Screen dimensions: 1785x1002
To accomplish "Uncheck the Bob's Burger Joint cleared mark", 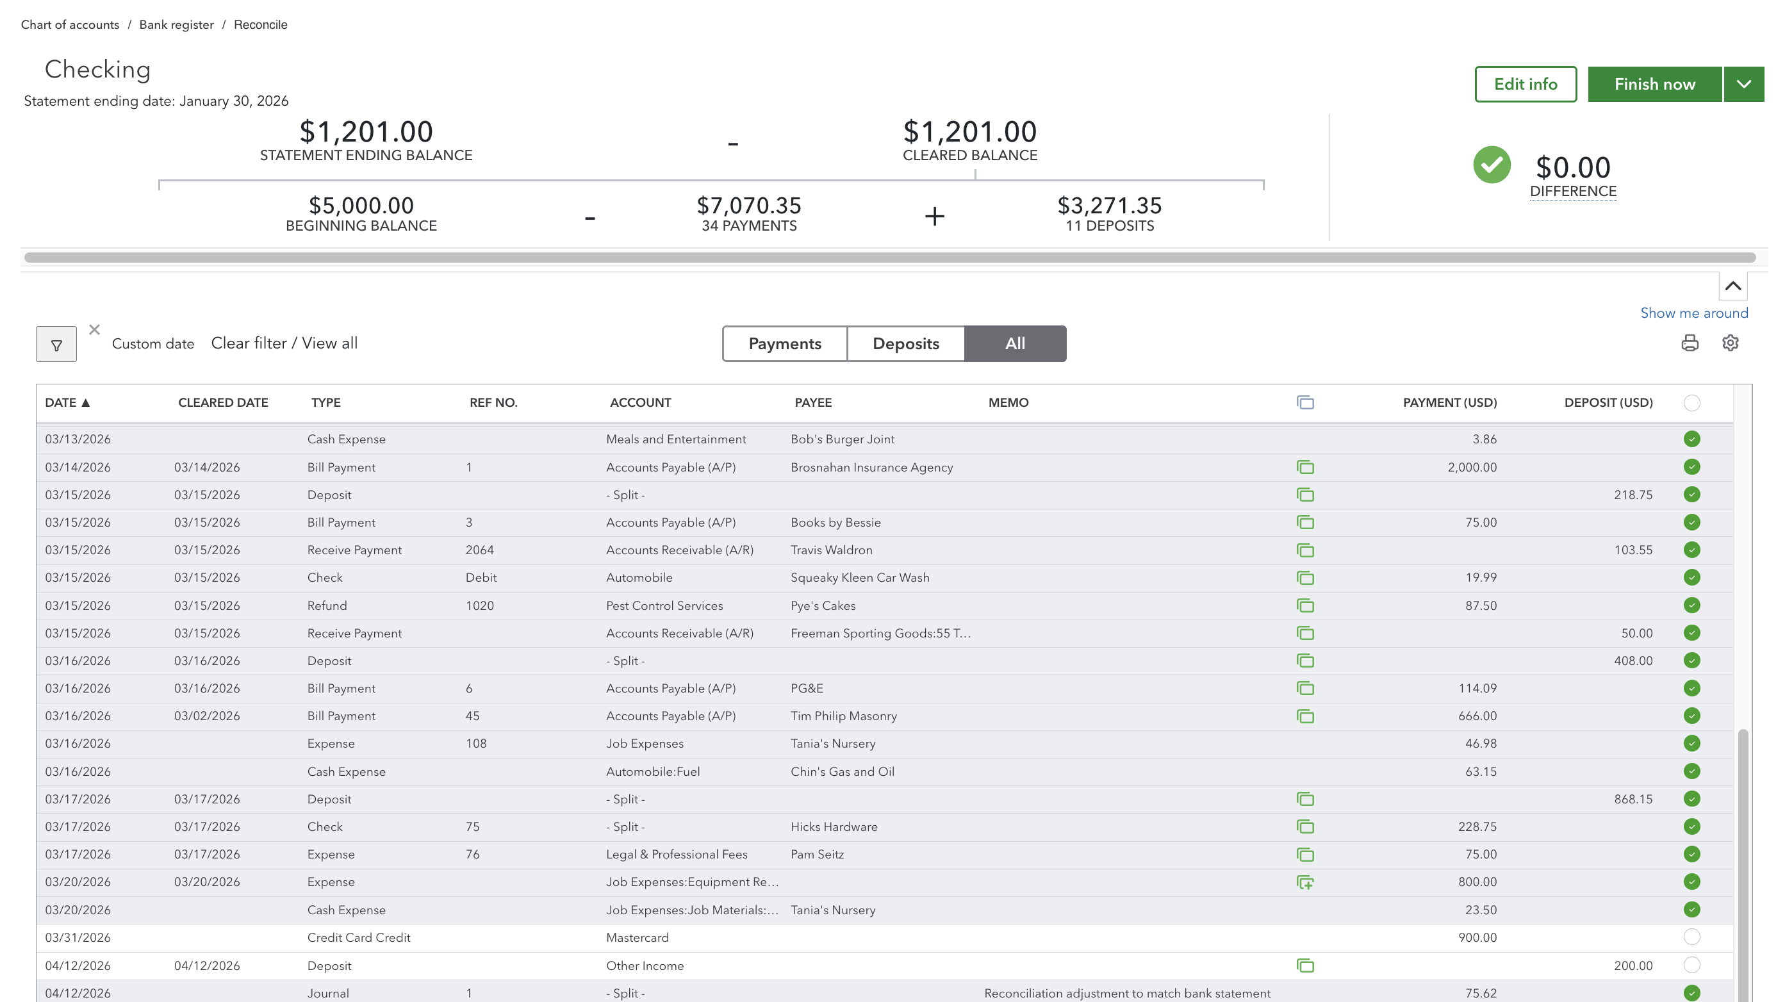I will pyautogui.click(x=1691, y=439).
